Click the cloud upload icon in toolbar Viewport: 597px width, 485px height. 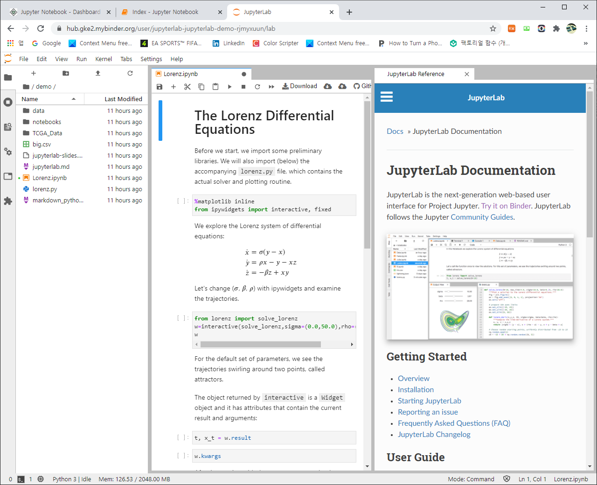[x=342, y=86]
